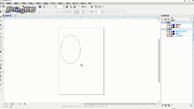Choose full Ellipse shape button
The height and width of the screenshot is (109, 194).
point(64,12)
